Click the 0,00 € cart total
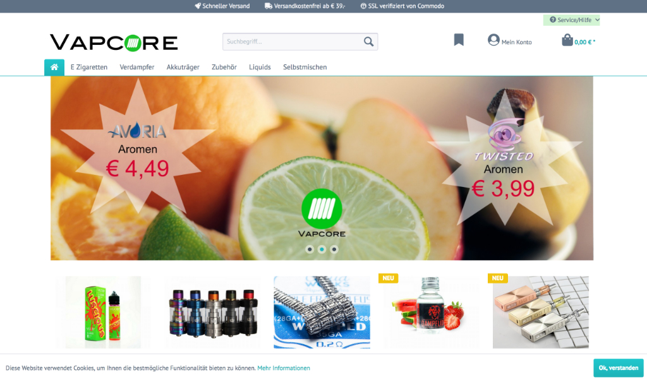647x382 pixels. [584, 42]
